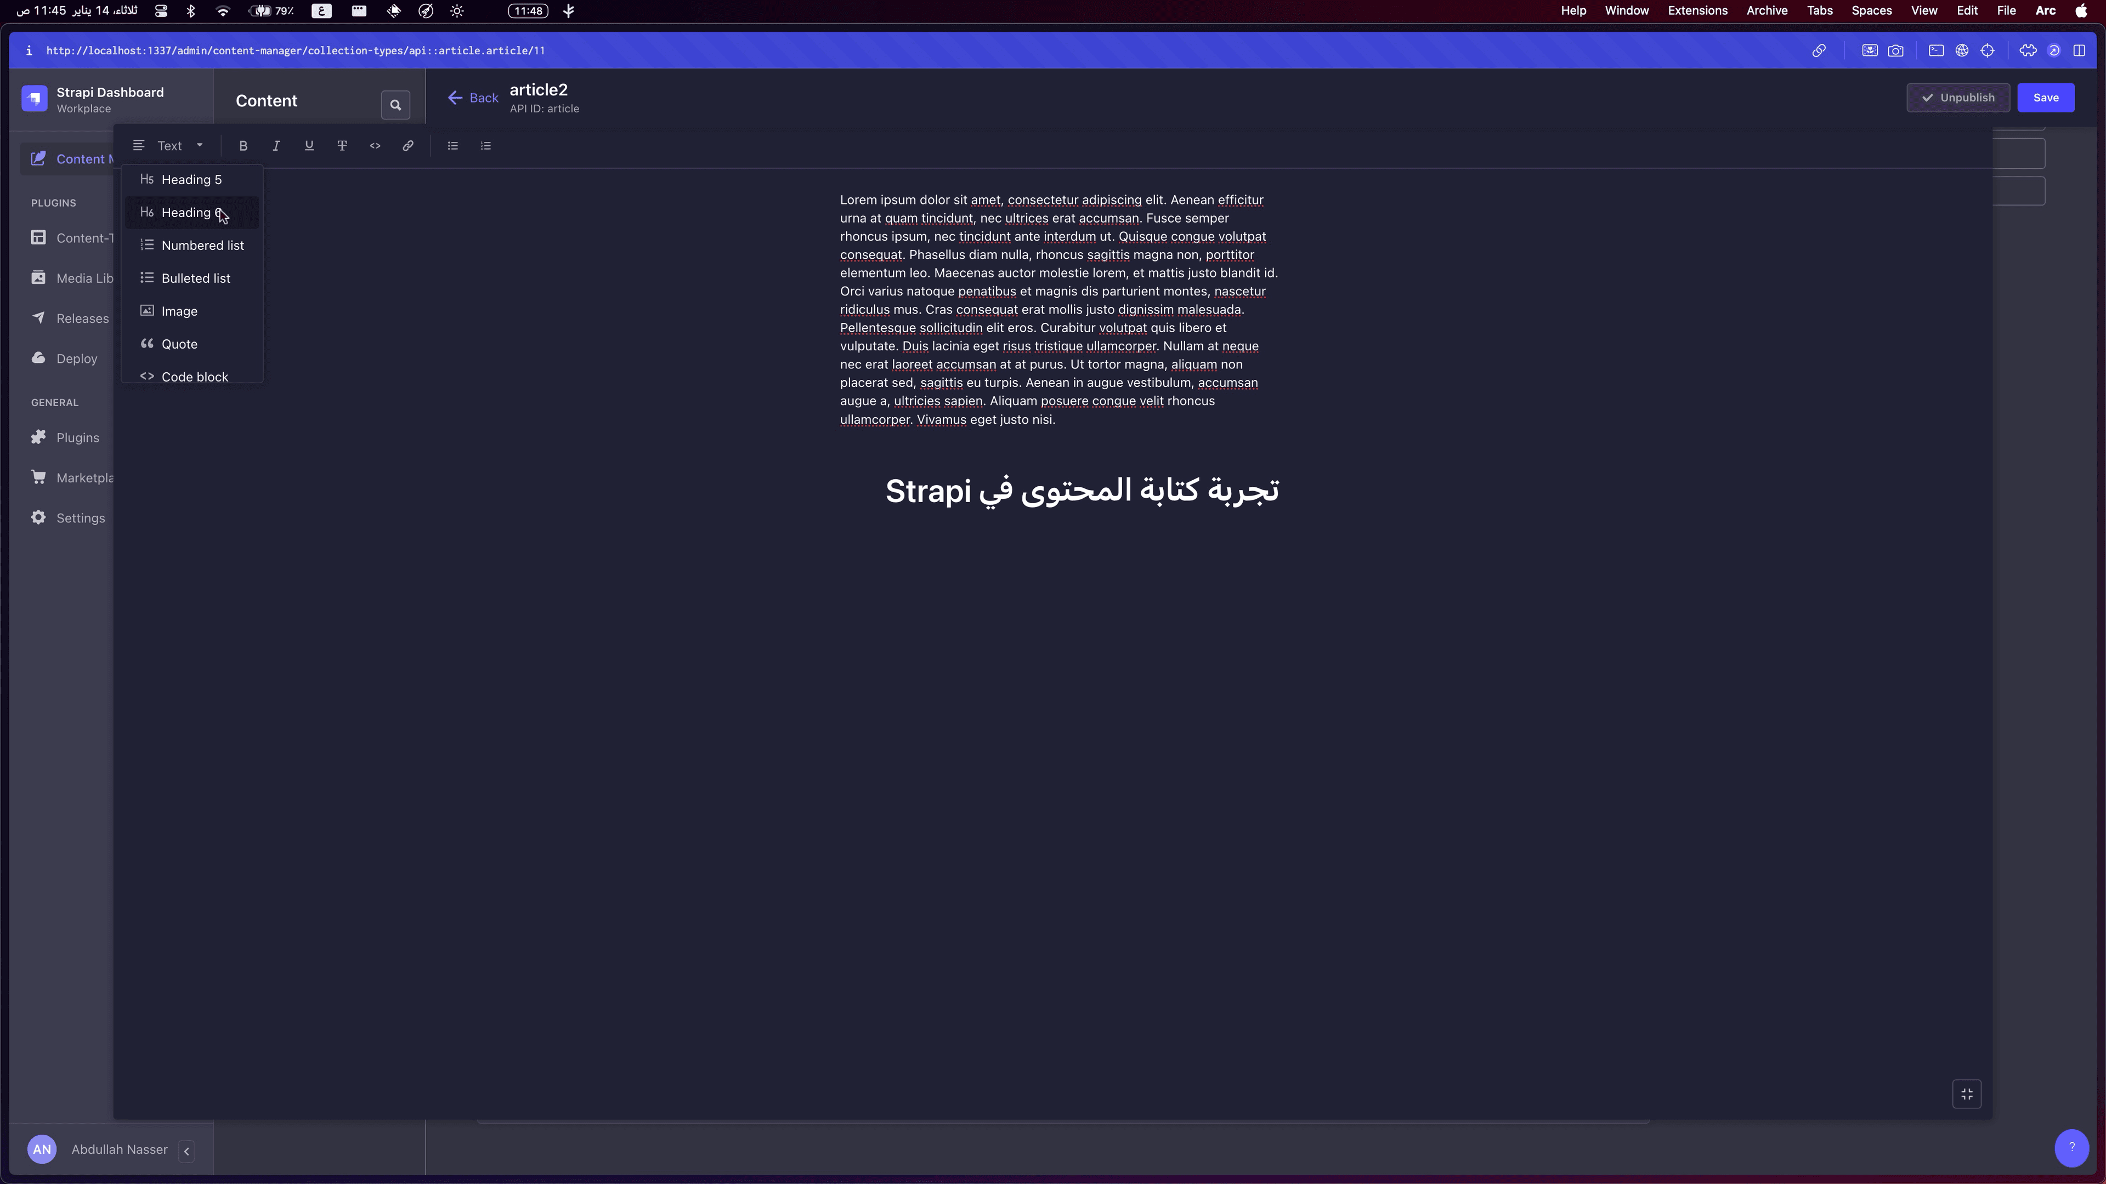
Task: Select Image block from the dropdown
Action: click(x=179, y=311)
